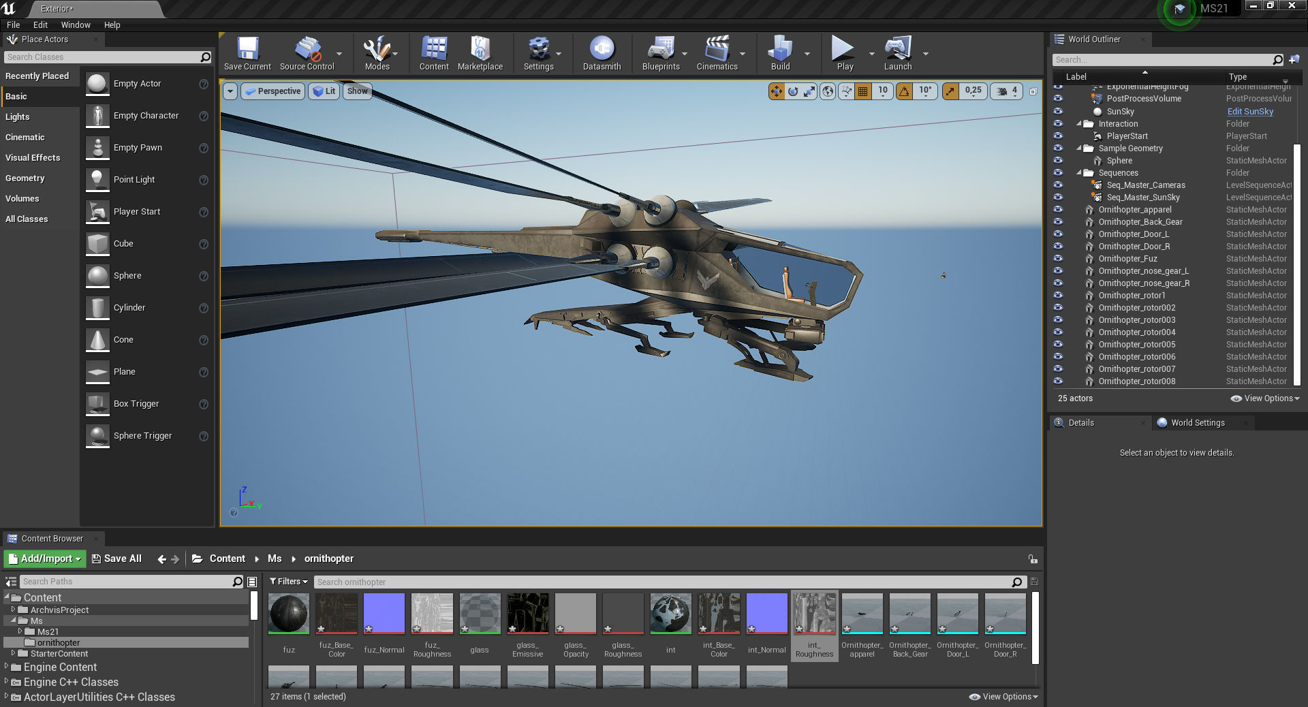Click Add/Import button
This screenshot has height=707, width=1308.
[45, 559]
